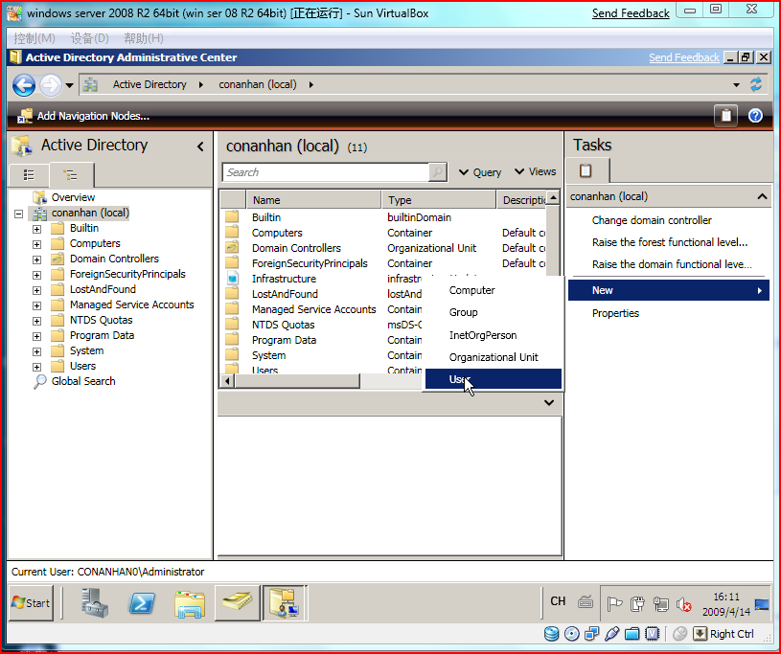
Task: Choose User from the New submenu
Action: point(494,379)
